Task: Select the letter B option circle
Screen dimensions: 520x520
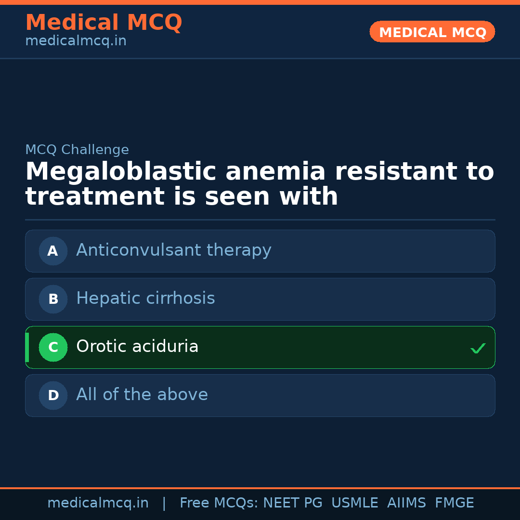Action: coord(53,299)
